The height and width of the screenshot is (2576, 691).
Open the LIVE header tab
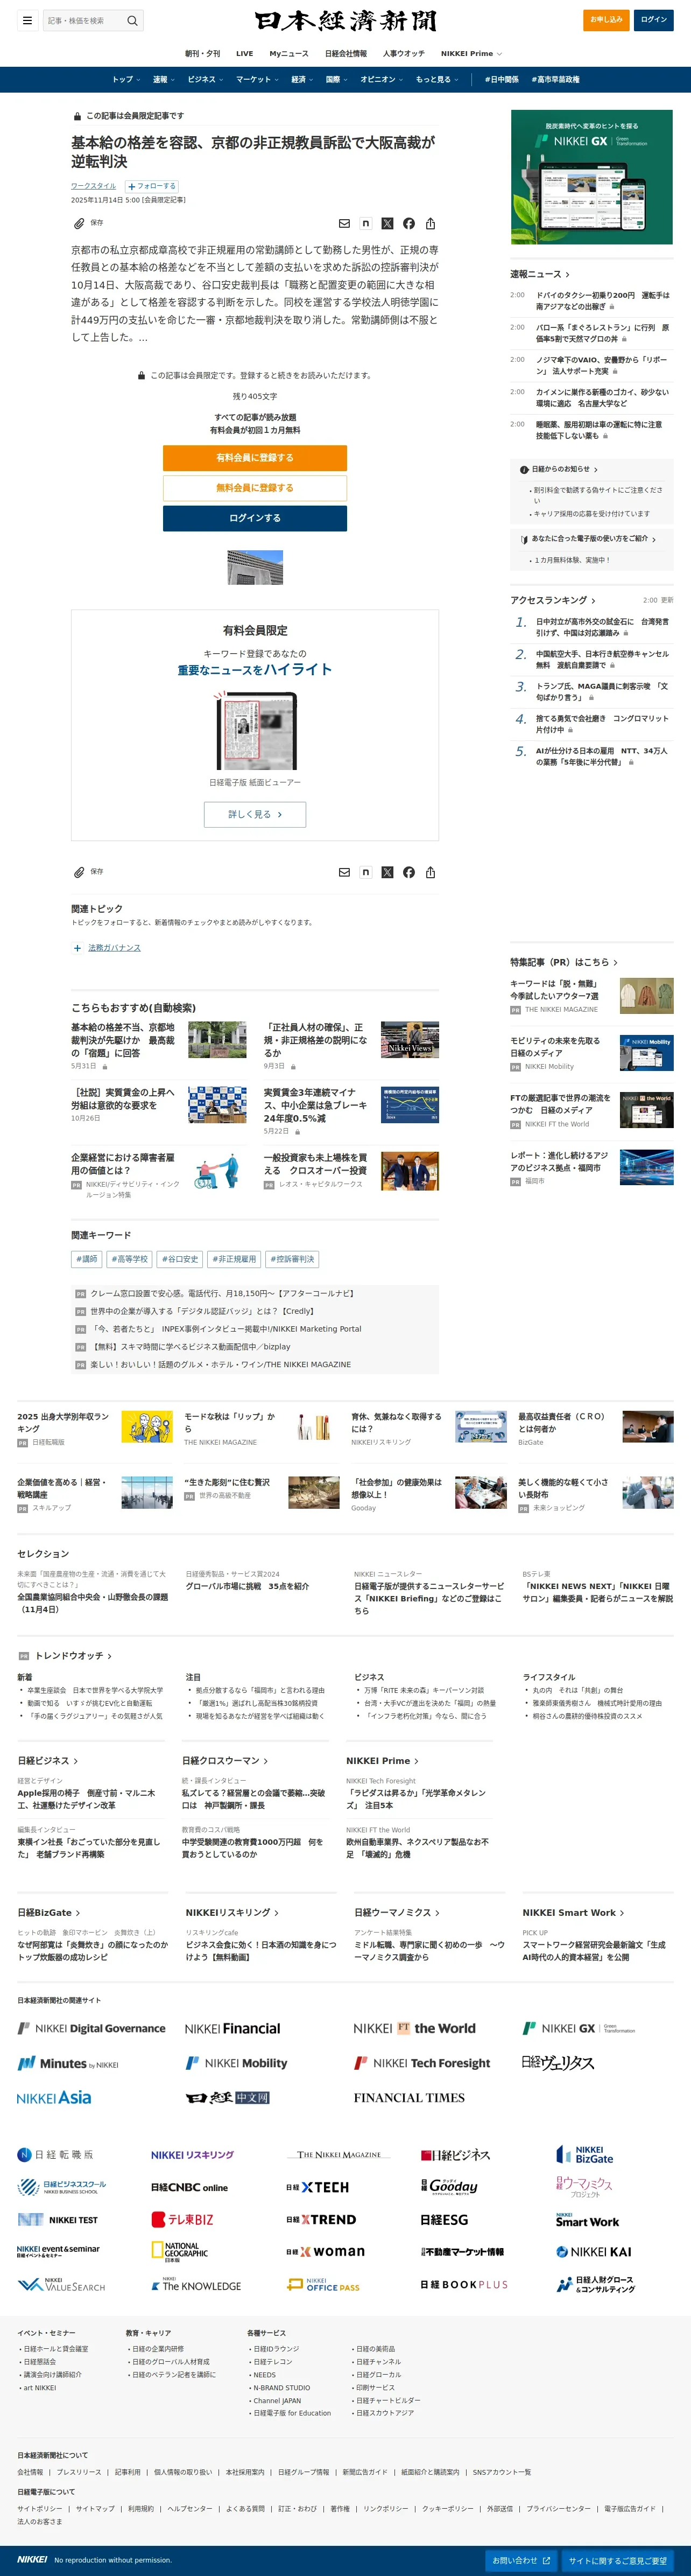244,54
